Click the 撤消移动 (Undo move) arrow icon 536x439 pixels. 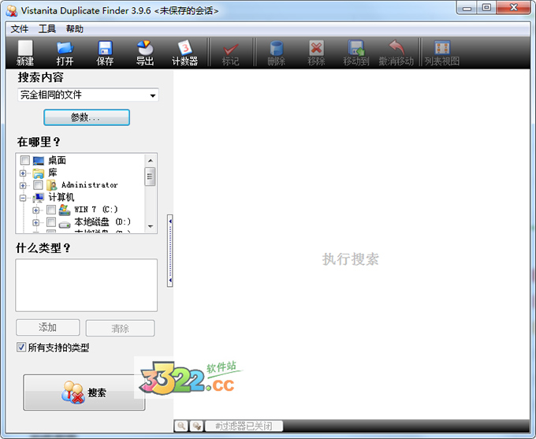point(396,47)
